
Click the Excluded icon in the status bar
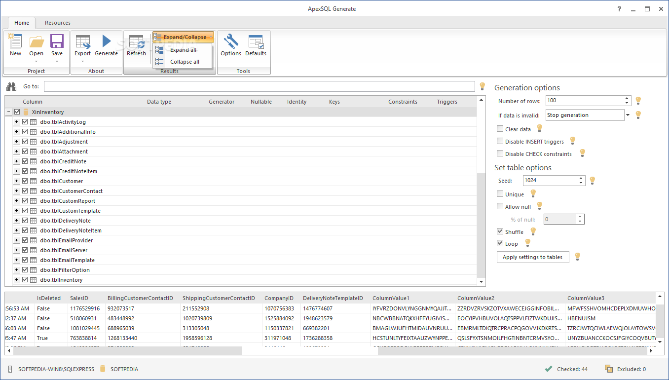click(x=609, y=369)
